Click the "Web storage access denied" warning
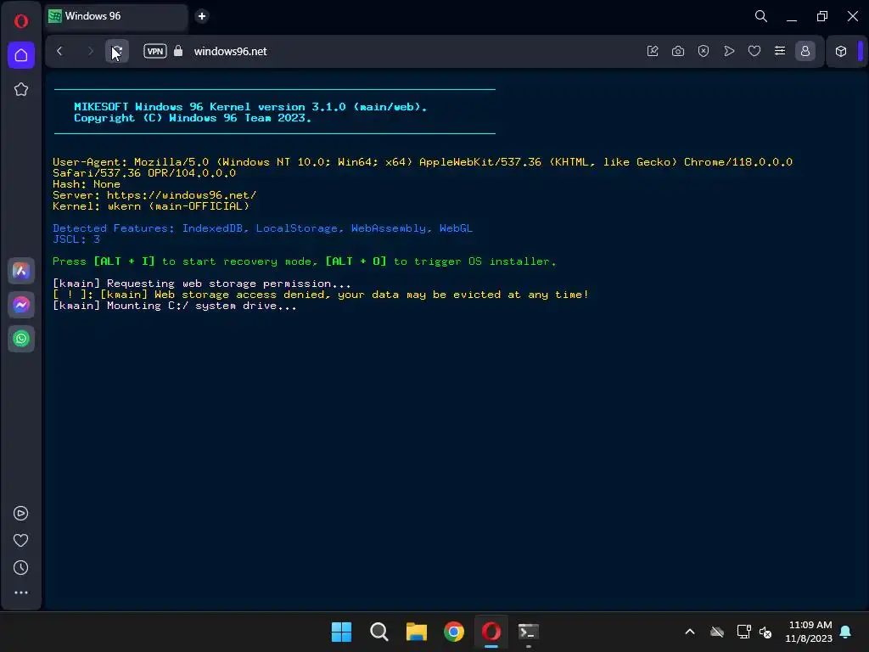Image resolution: width=869 pixels, height=652 pixels. click(x=320, y=295)
